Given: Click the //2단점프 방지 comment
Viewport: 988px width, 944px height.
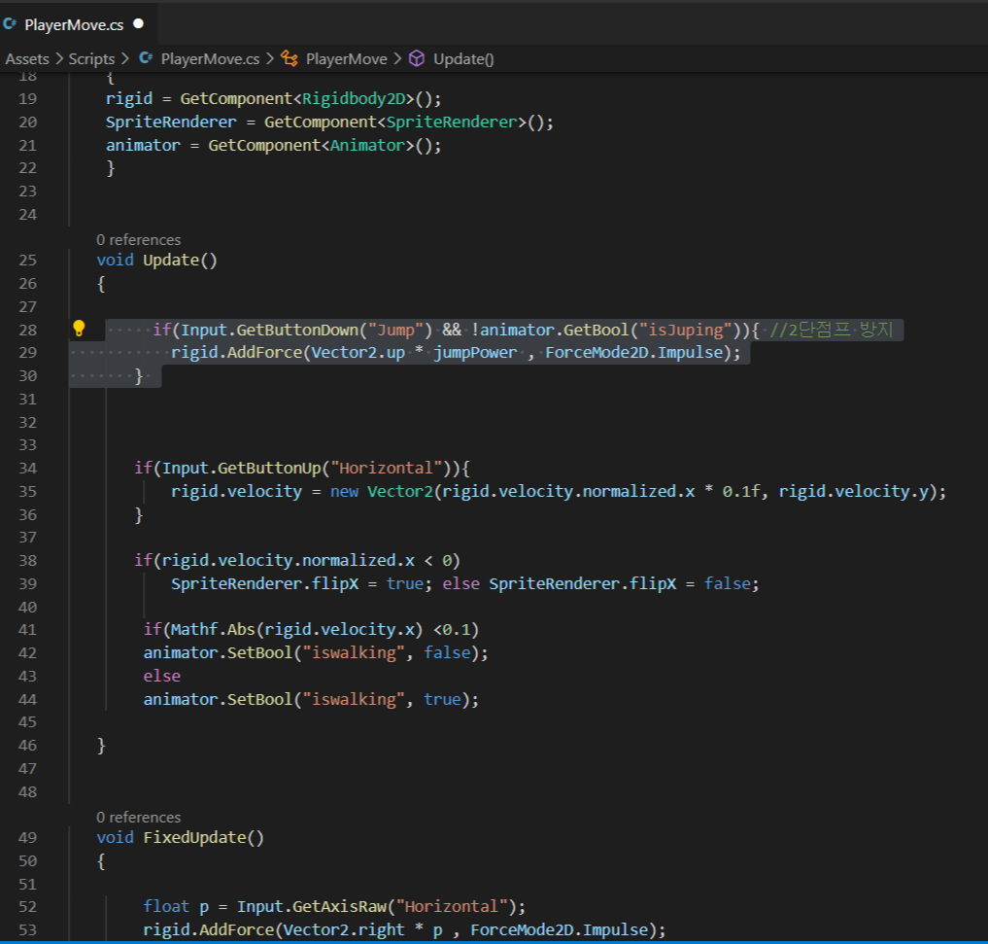Looking at the screenshot, I should 832,330.
